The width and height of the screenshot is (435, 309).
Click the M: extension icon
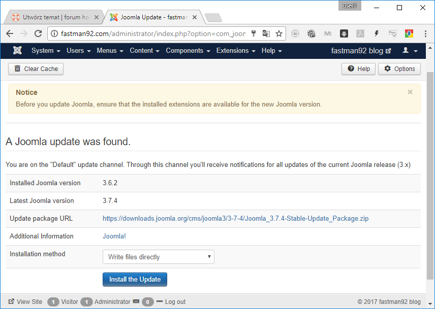pos(328,34)
